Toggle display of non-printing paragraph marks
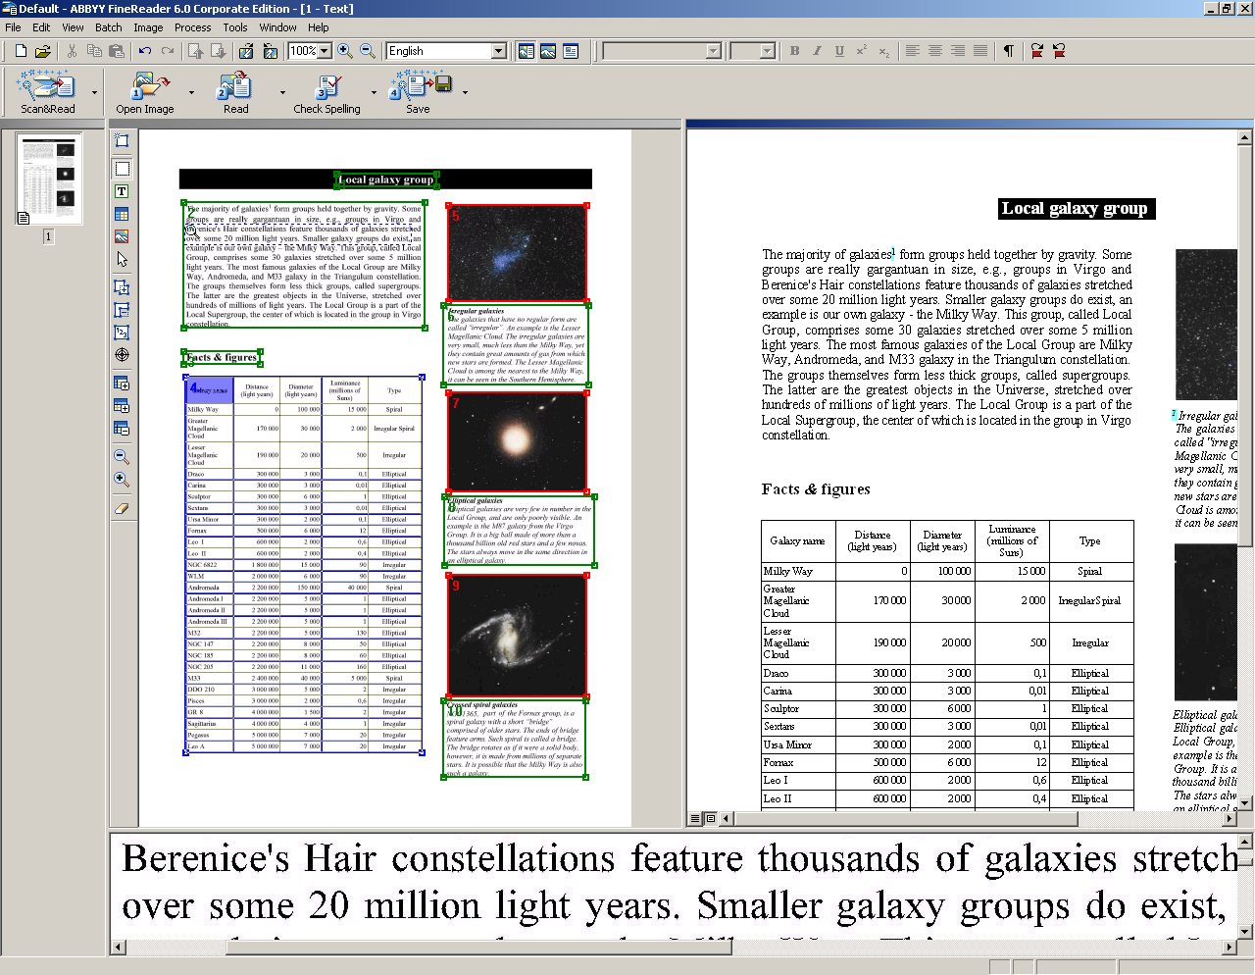Viewport: 1255px width, 975px height. click(x=1008, y=51)
